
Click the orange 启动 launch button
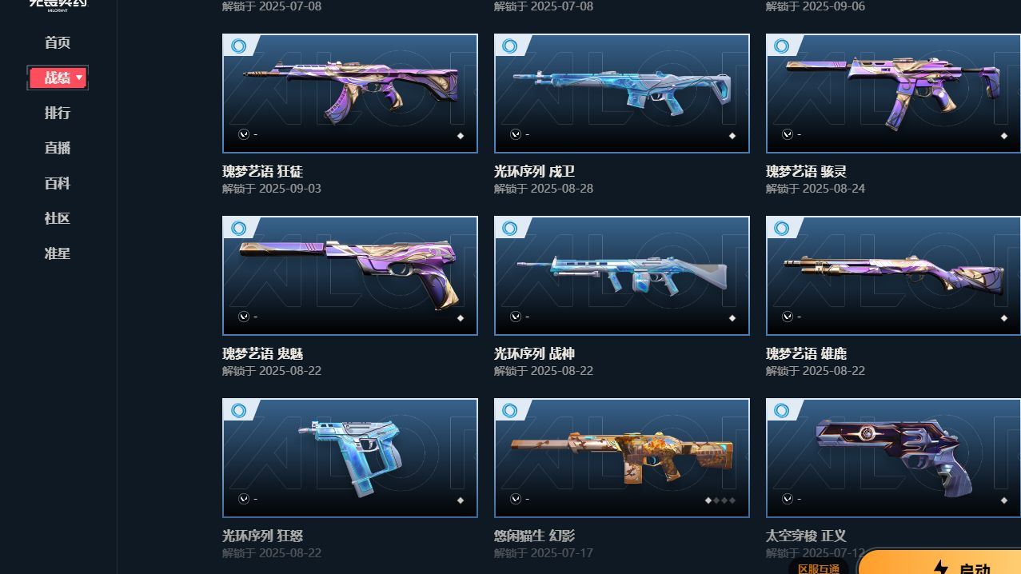tap(939, 562)
